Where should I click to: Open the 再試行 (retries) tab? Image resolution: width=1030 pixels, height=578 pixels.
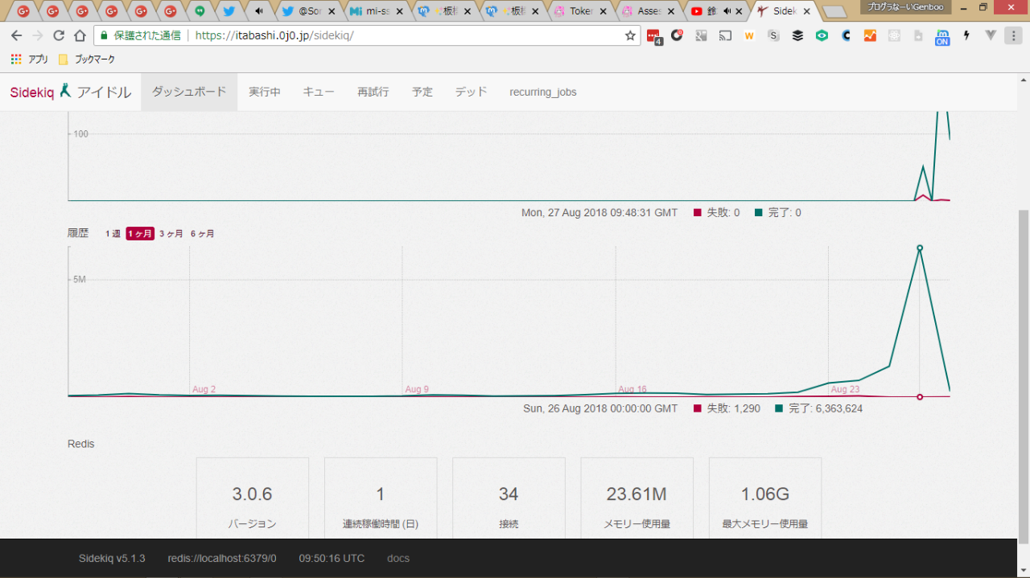373,92
